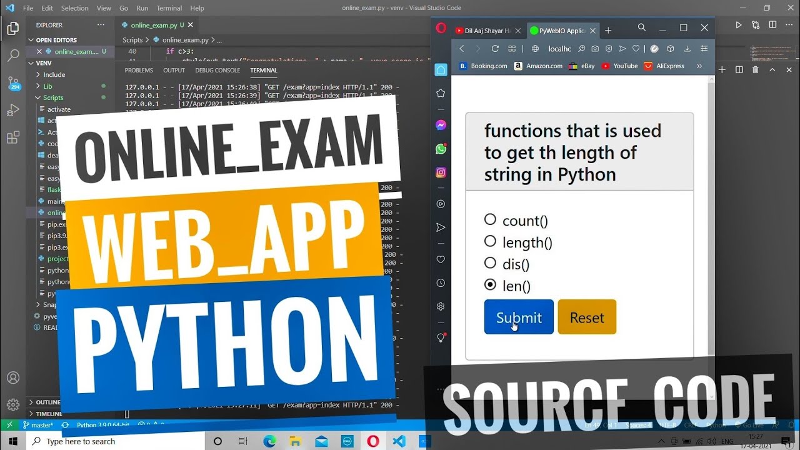This screenshot has width=800, height=450.
Task: Focus the localhost address bar
Action: point(559,49)
